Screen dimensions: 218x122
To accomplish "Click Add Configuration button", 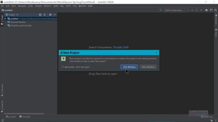I will point(174,10).
